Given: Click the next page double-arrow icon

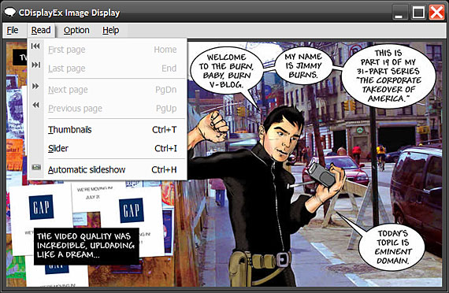Looking at the screenshot, I should click(35, 86).
